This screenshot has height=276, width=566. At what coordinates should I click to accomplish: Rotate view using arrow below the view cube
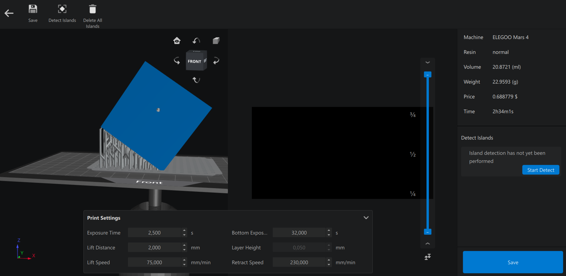pos(196,80)
